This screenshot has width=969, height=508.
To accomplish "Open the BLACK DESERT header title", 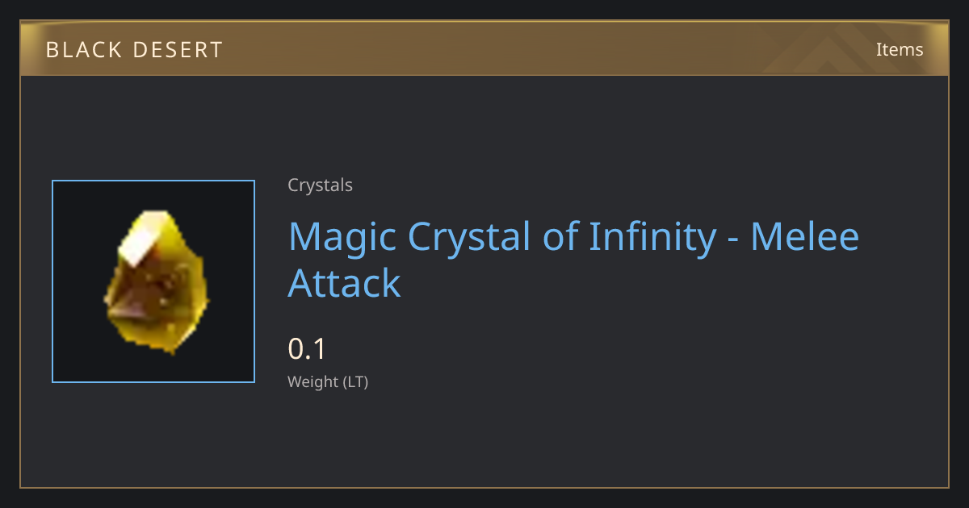I will coord(134,50).
